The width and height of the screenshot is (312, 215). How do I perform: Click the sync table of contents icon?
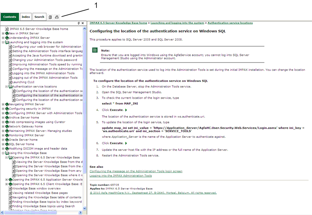pyautogui.click(x=79, y=23)
